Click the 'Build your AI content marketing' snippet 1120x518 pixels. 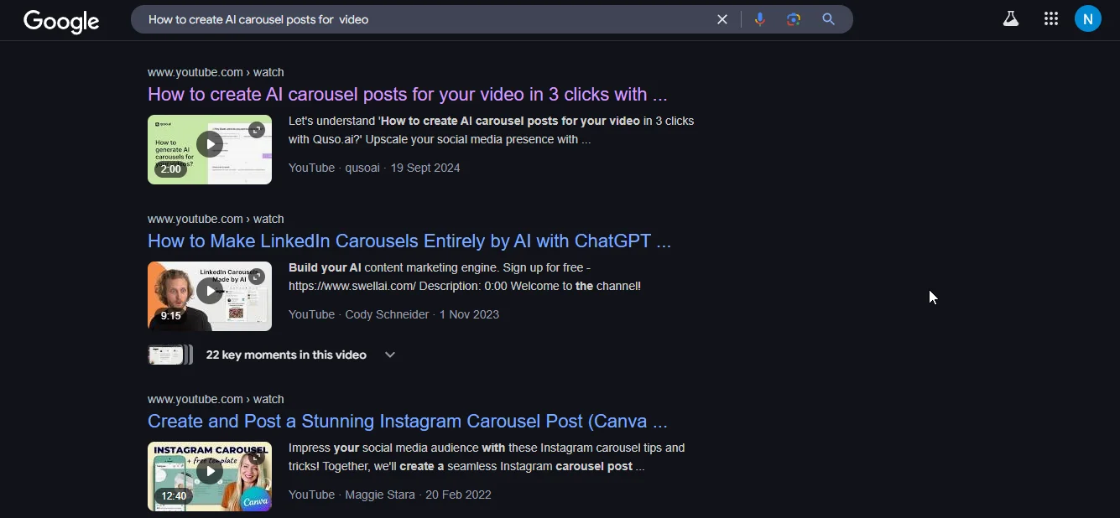[x=465, y=277]
